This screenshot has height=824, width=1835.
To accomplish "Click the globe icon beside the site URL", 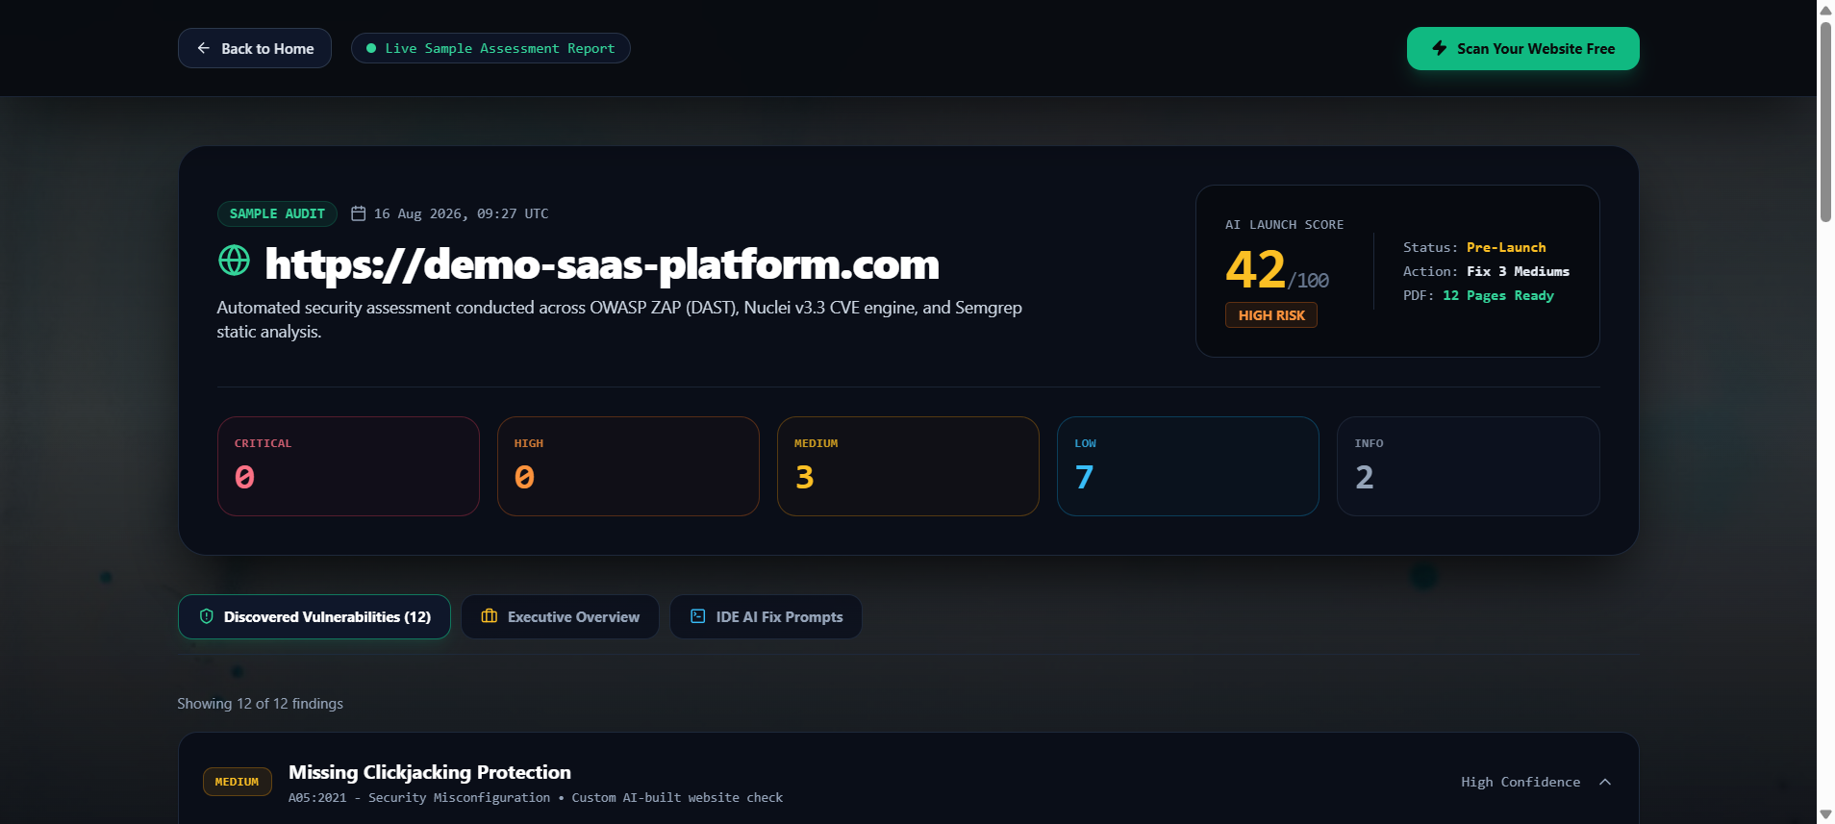I will pos(234,261).
